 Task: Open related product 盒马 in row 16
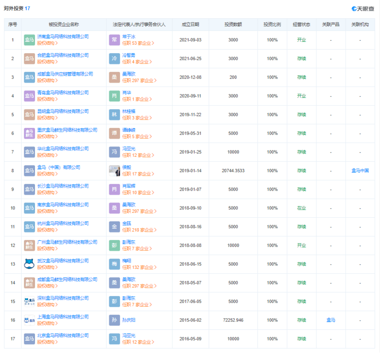pyautogui.click(x=330, y=320)
